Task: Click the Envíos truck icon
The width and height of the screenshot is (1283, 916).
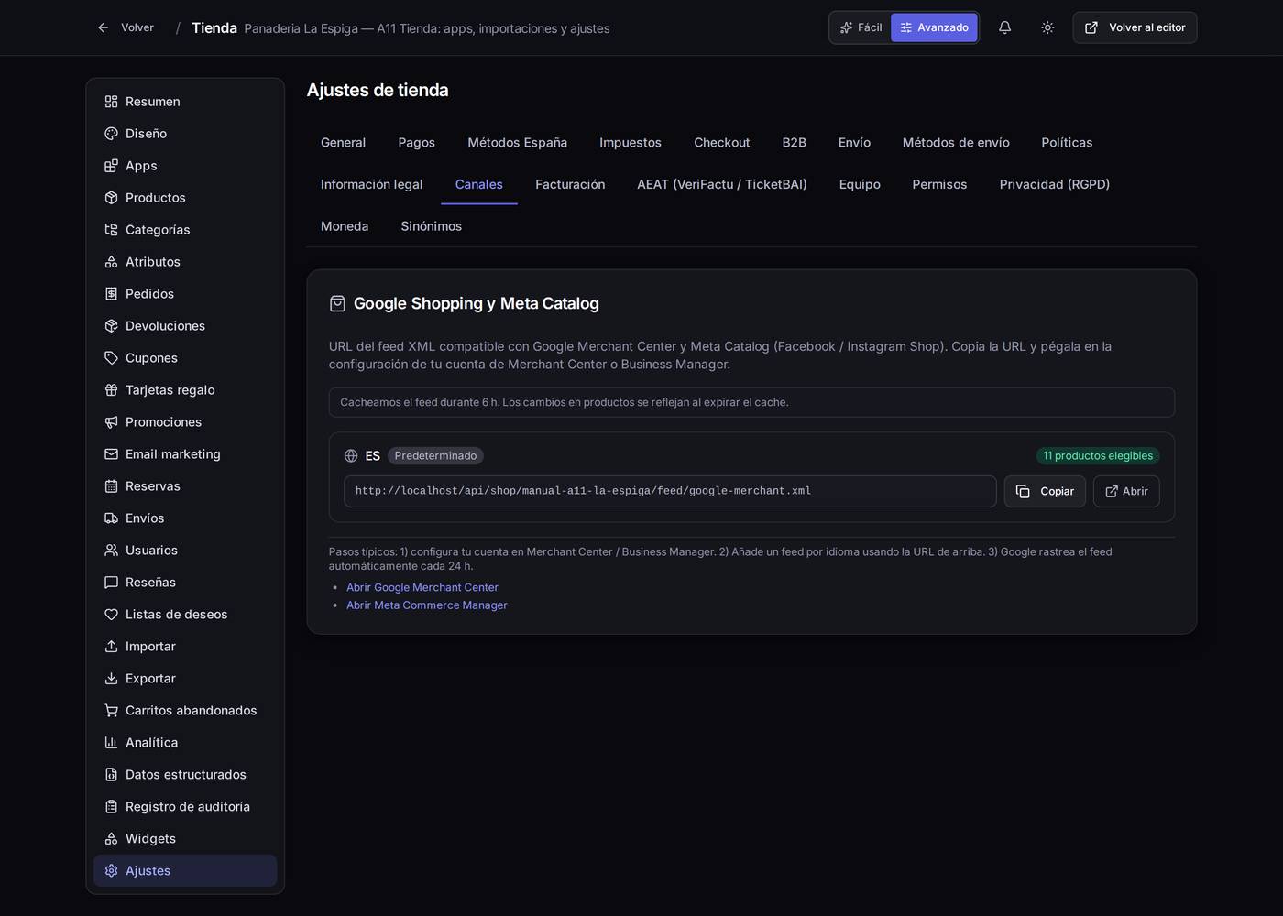Action: pos(111,518)
